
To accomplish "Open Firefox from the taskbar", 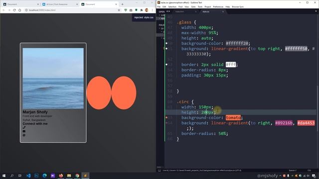I will click(x=61, y=176).
